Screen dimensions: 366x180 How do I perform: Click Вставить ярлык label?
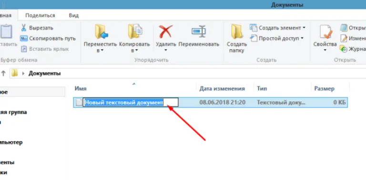click(49, 49)
